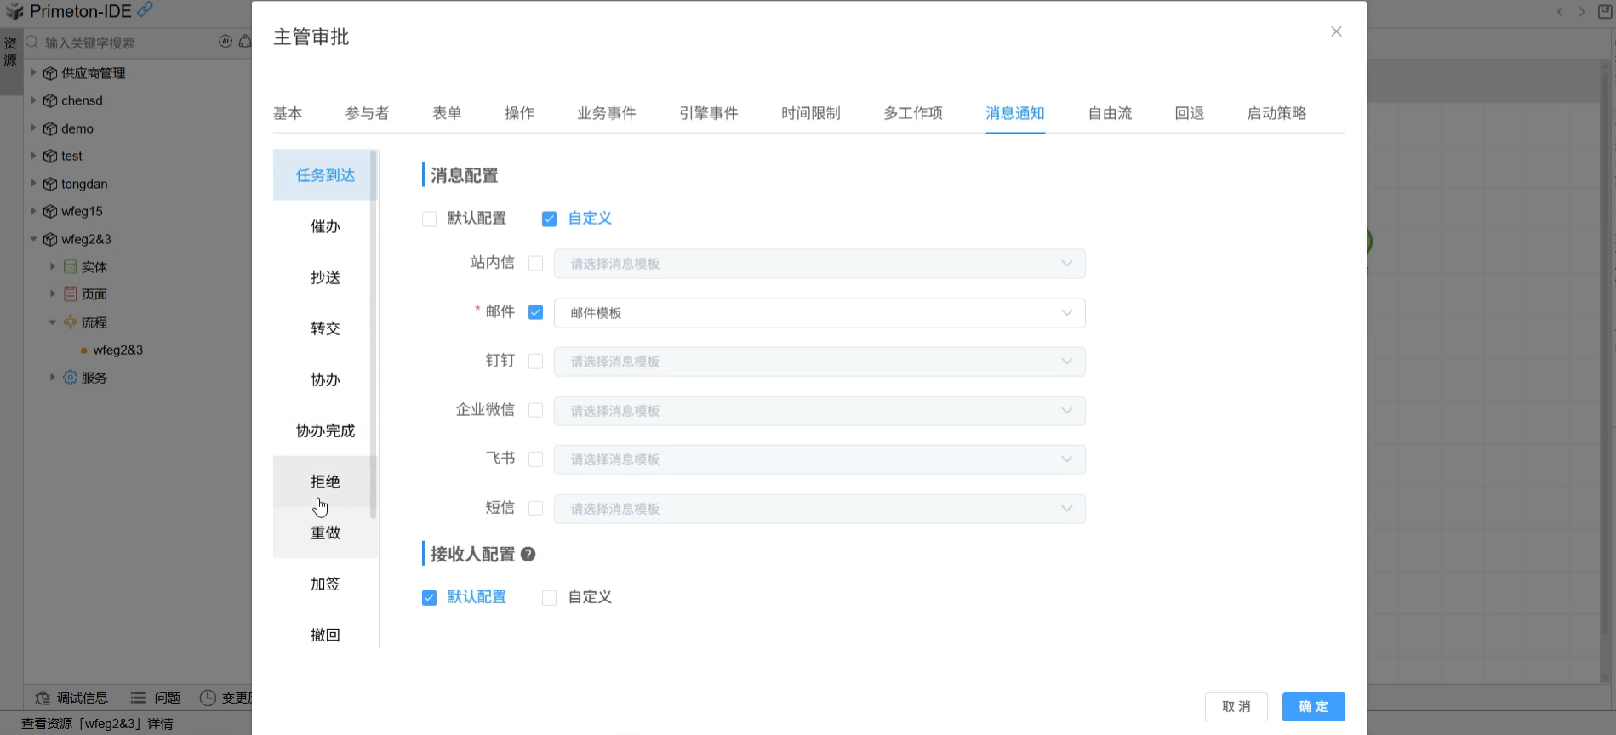1616x735 pixels.
Task: Click the 调试信息 debug icon in status bar
Action: [x=43, y=698]
